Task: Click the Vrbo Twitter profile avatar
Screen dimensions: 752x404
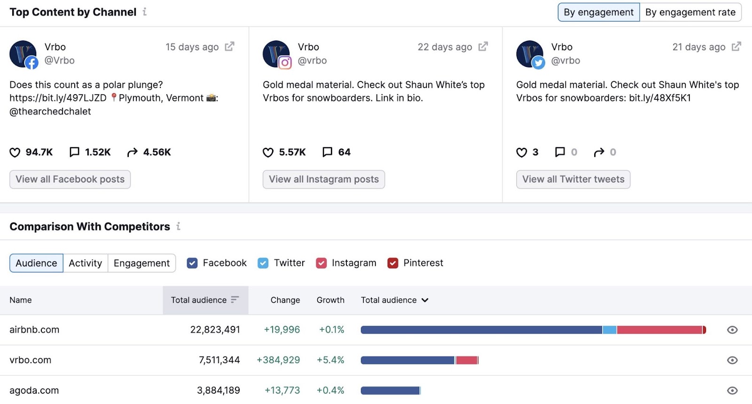Action: [x=530, y=54]
